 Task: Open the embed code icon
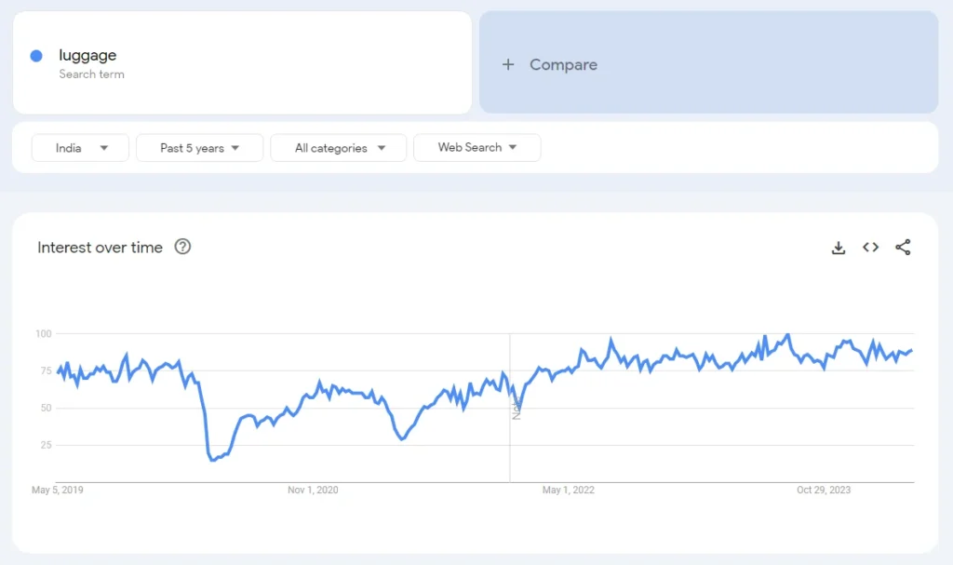870,248
